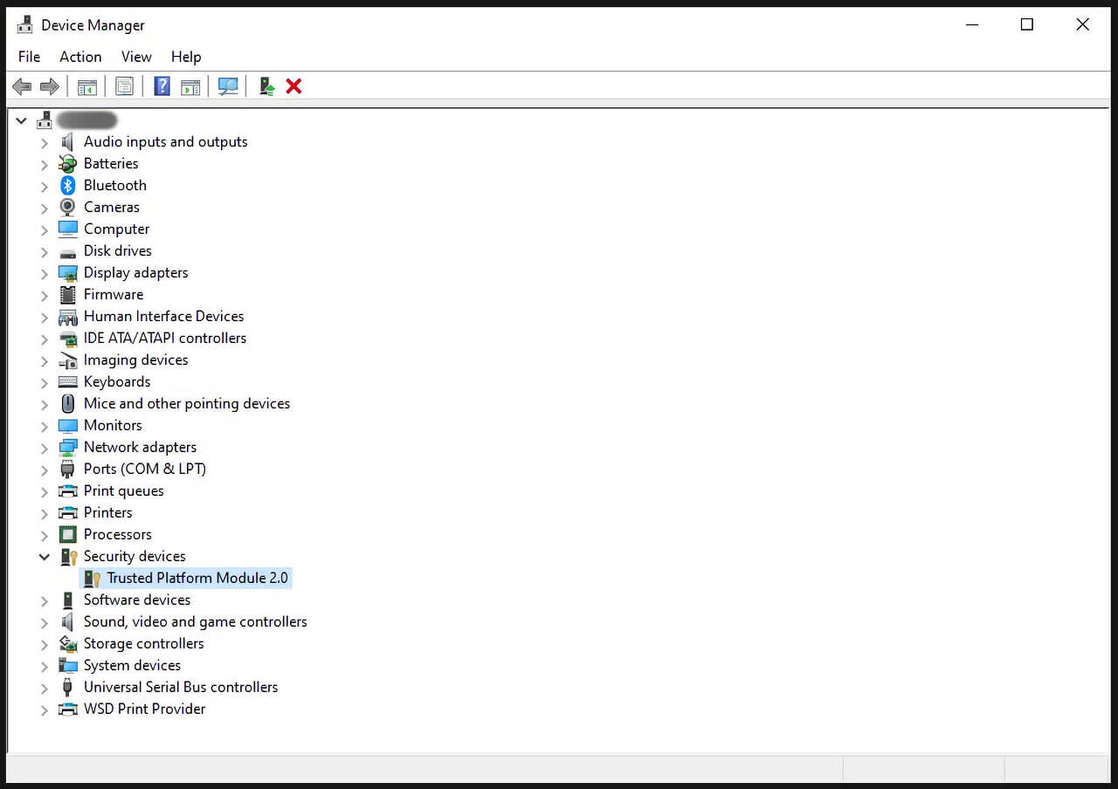Click the Batteries category icon

67,163
